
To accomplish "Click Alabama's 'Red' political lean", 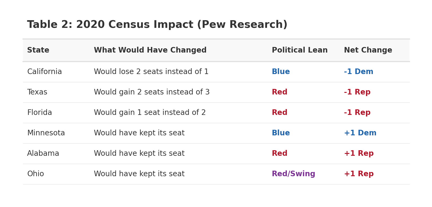I will point(280,153).
